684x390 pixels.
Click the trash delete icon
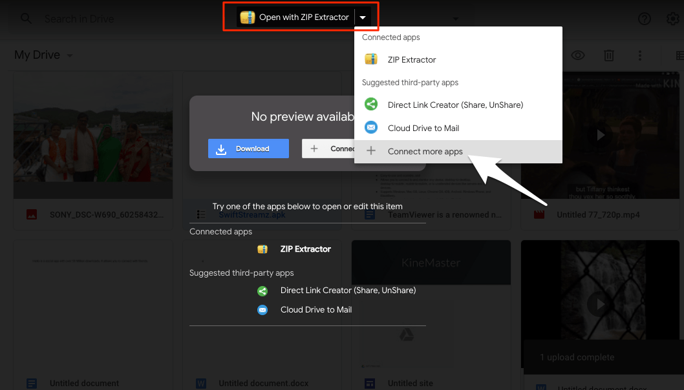[608, 56]
